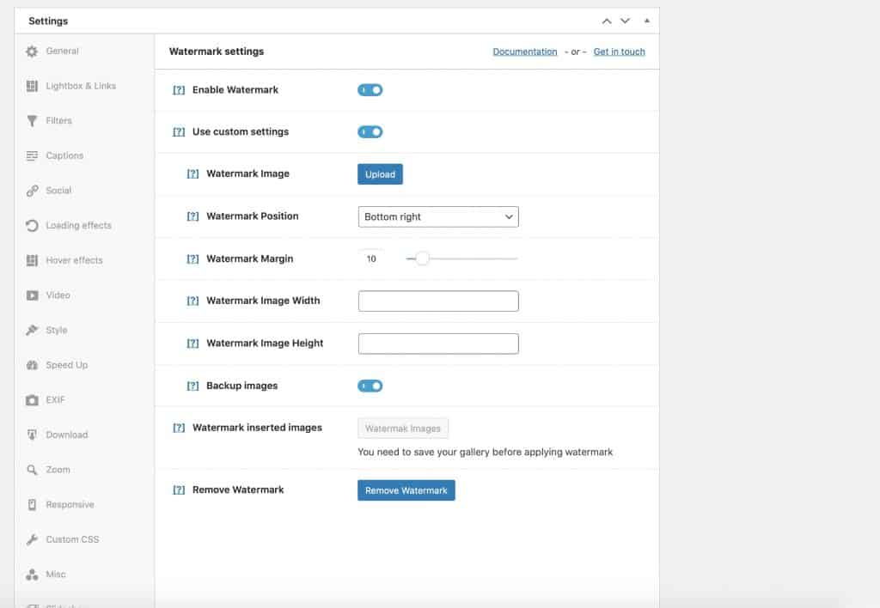Adjust the Watermark Margin slider
The height and width of the screenshot is (608, 880).
[x=422, y=257]
